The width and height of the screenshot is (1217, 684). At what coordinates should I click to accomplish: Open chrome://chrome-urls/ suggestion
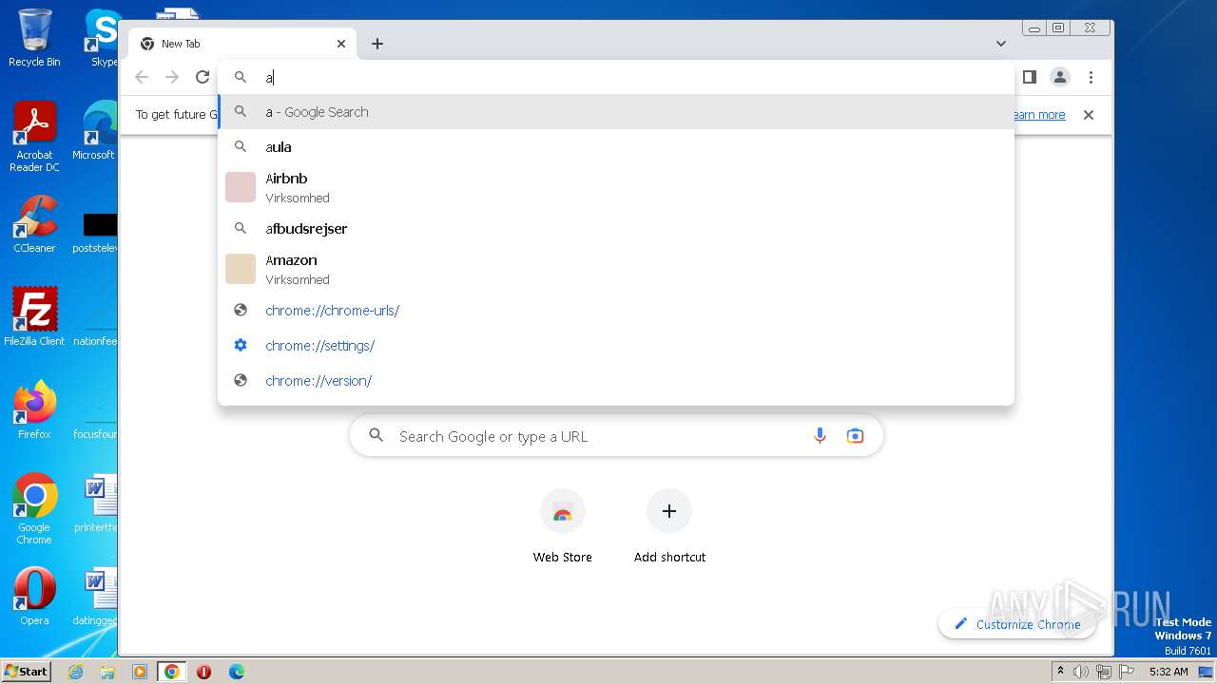pyautogui.click(x=616, y=311)
